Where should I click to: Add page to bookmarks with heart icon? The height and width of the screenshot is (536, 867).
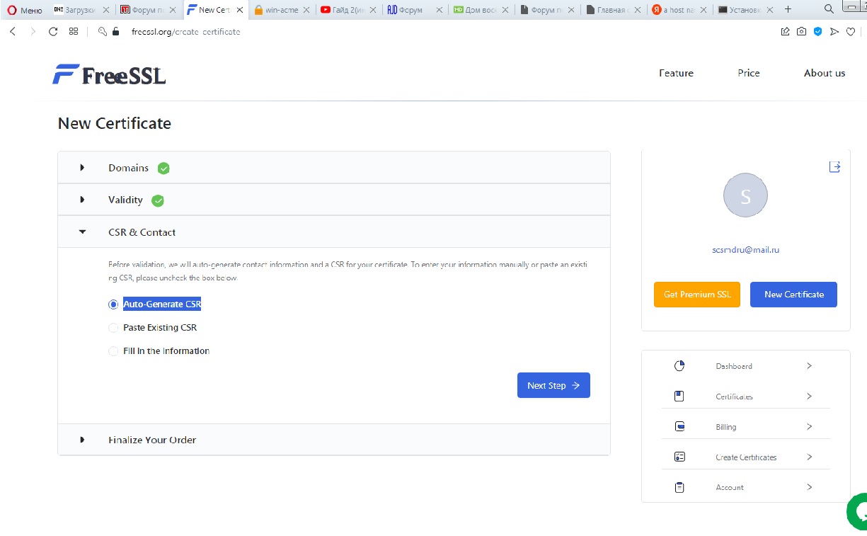(x=850, y=32)
